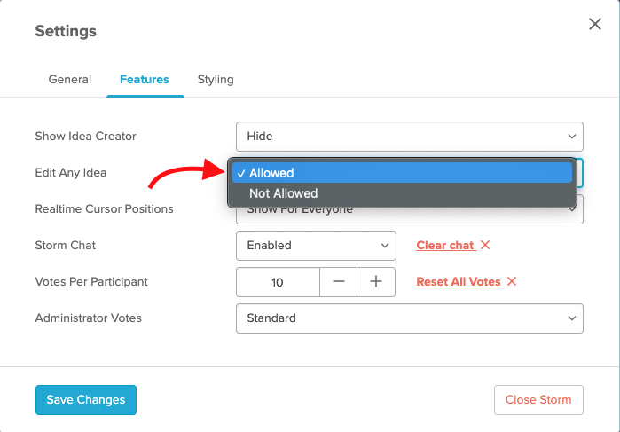
Task: Click the Close Storm button
Action: point(538,400)
